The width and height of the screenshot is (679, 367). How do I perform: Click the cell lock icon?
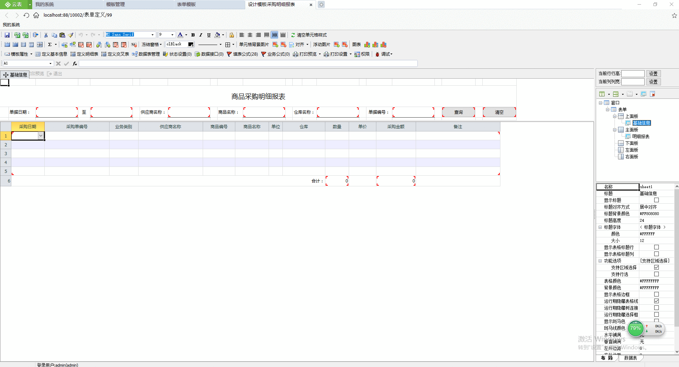pyautogui.click(x=231, y=35)
